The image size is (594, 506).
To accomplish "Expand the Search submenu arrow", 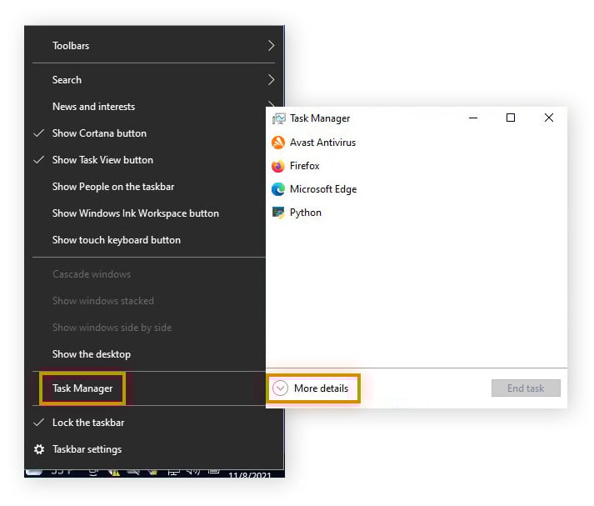I will click(x=272, y=80).
